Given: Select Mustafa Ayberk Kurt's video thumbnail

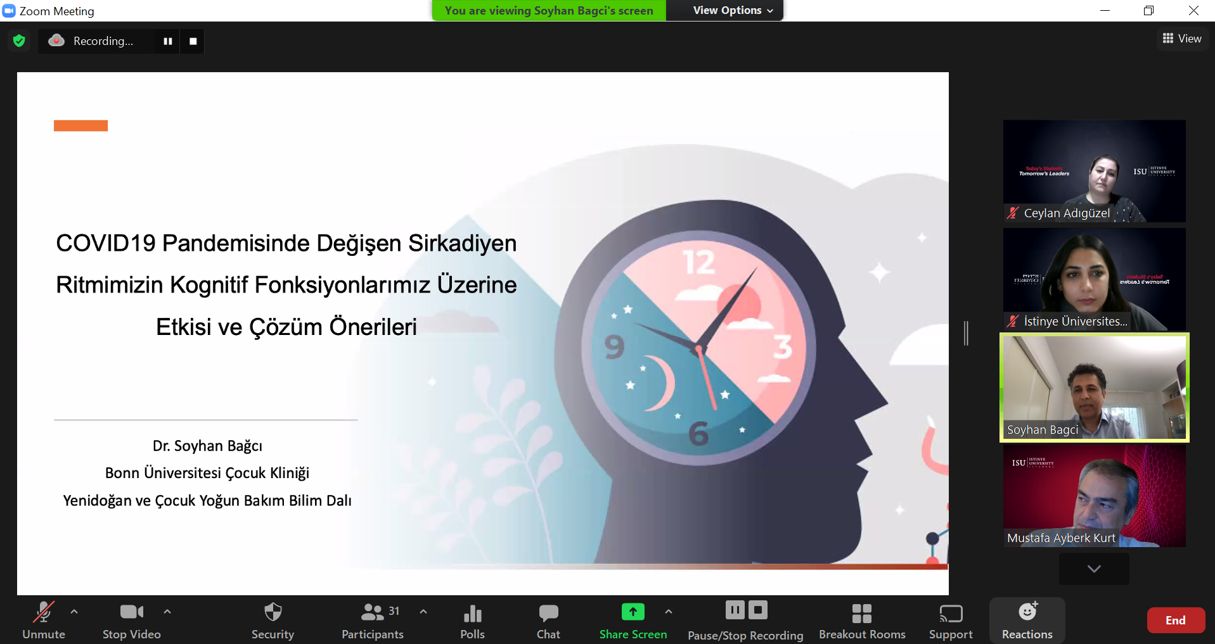Looking at the screenshot, I should (1094, 496).
